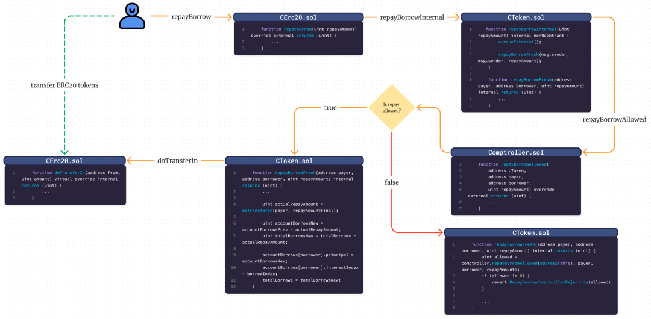This screenshot has width=651, height=319.
Task: Select the 'uint accountBorrowsNew =' line
Action: tap(293, 223)
